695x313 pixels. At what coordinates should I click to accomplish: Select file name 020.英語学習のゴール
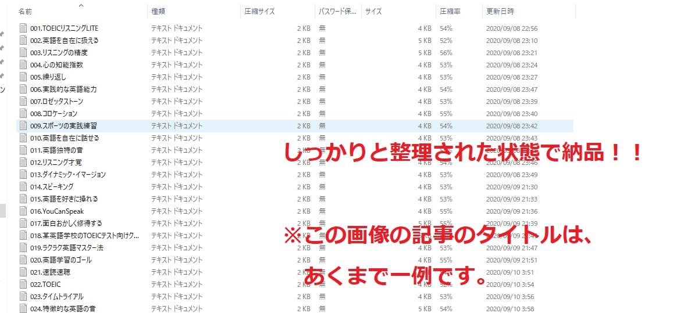[61, 260]
